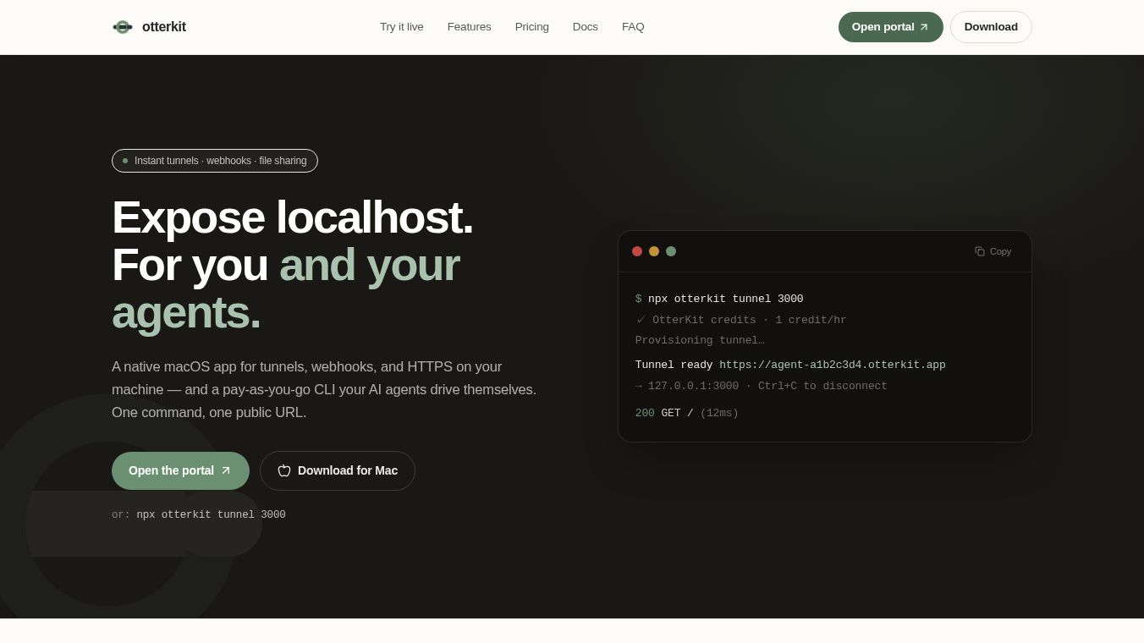Viewport: 1144px width, 643px height.
Task: Click the otterkit otter logo icon
Action: point(123,27)
